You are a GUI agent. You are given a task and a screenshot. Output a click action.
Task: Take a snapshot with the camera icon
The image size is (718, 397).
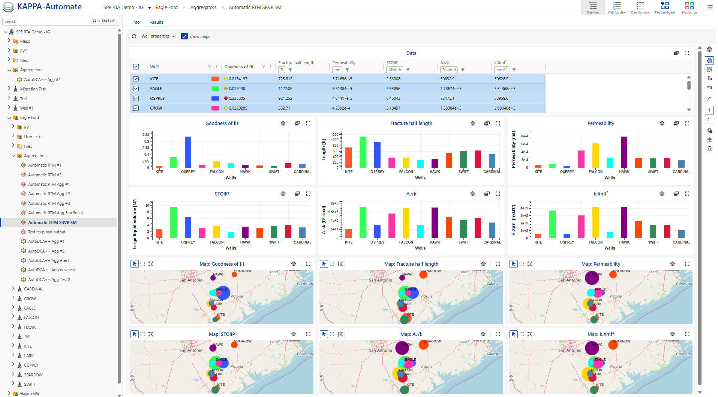coord(709,149)
